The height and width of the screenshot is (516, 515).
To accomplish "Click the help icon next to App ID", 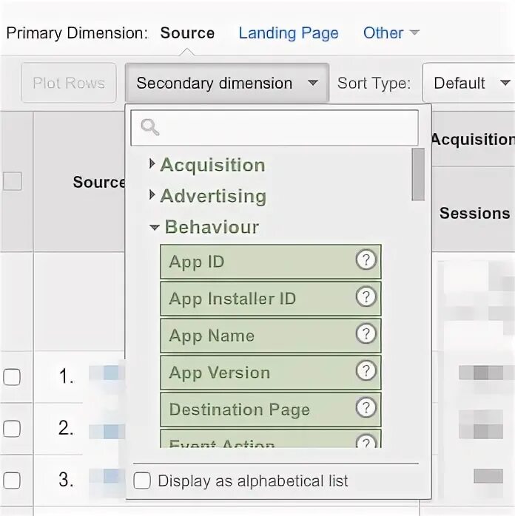I will tap(366, 260).
